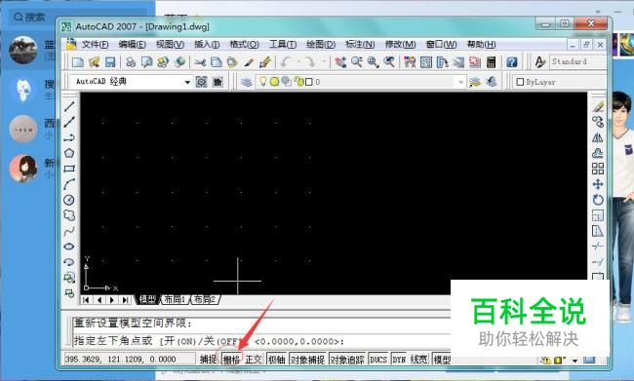Open the 修改(M) menu
The image size is (634, 381).
point(400,45)
